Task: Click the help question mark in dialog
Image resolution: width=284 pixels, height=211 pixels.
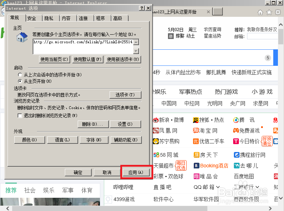Action: (x=141, y=8)
